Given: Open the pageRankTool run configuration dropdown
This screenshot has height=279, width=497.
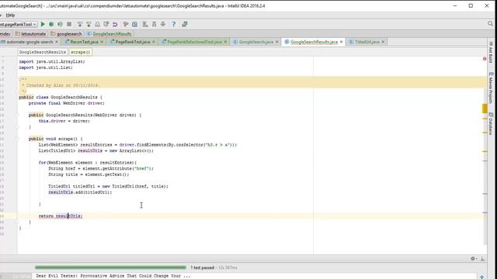Looking at the screenshot, I should point(18,24).
